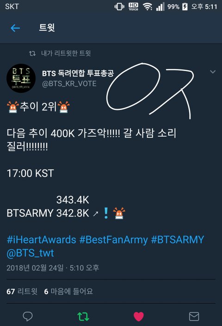The height and width of the screenshot is (326, 222).
Task: View the 67 리트윗 list
Action: [x=22, y=291]
